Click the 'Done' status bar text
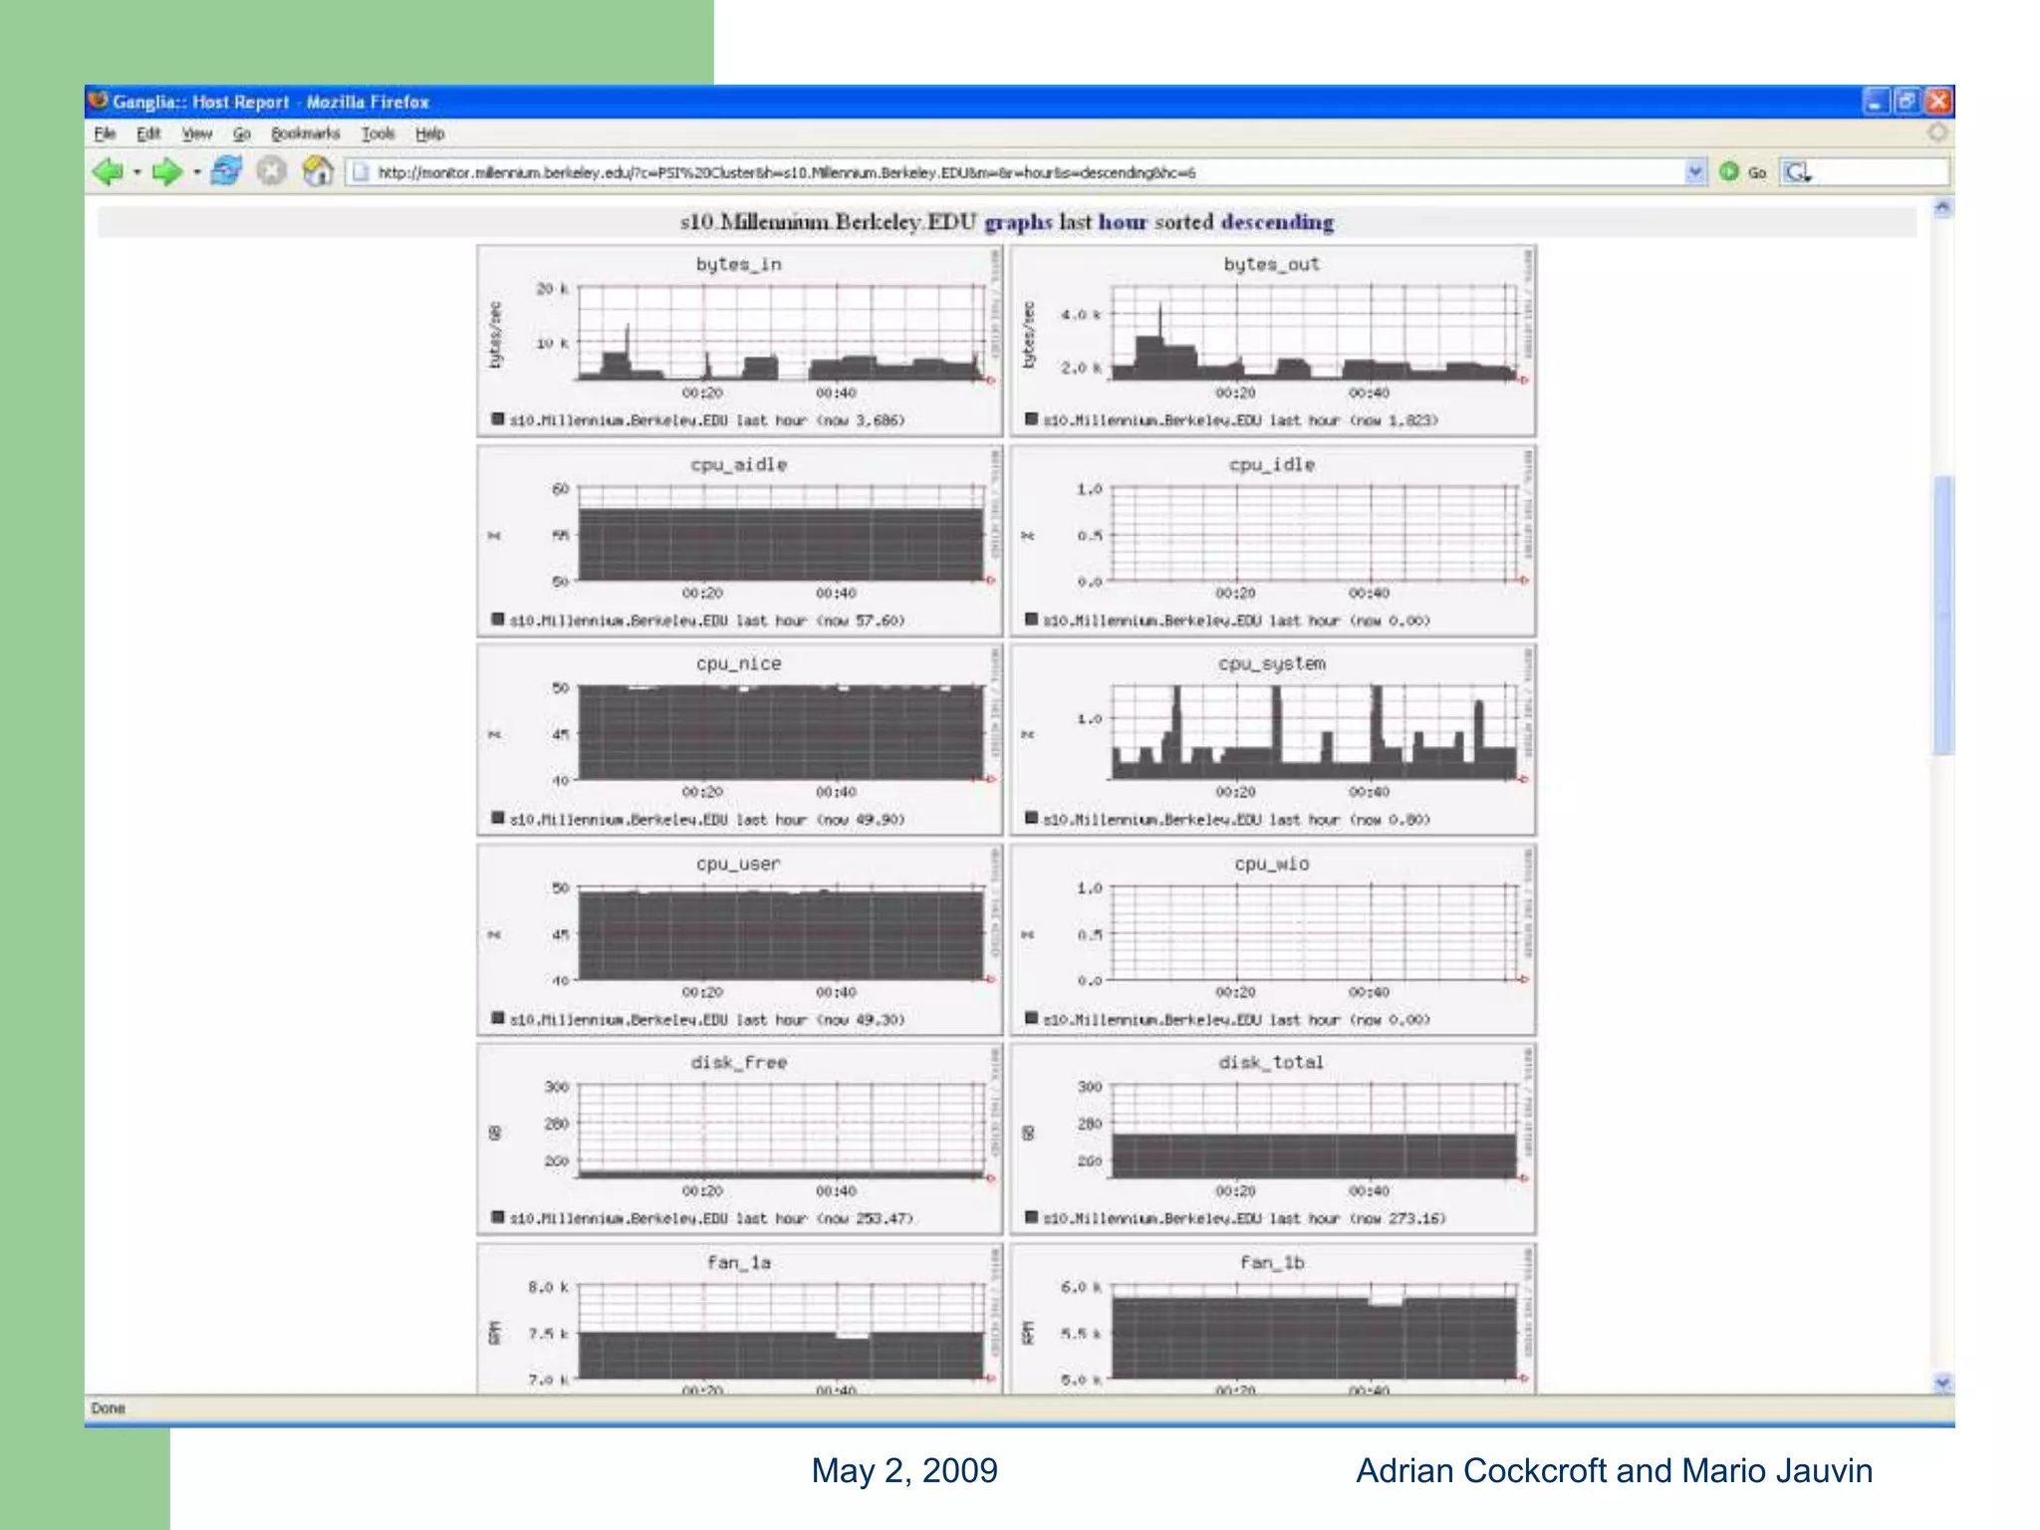 [109, 1408]
